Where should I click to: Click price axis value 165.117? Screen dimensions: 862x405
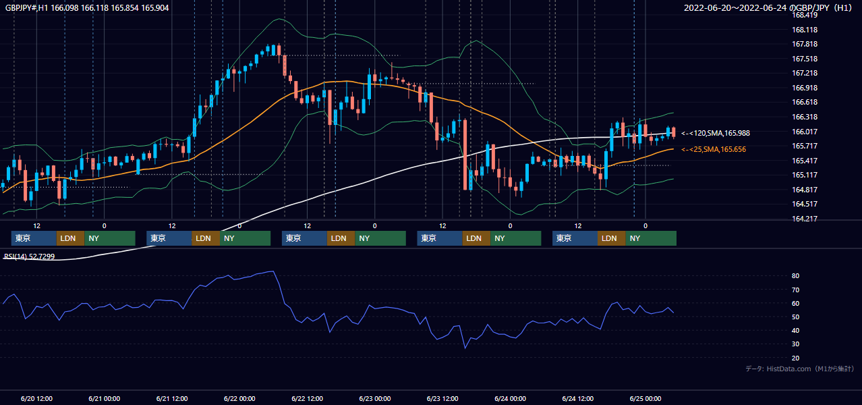click(804, 175)
